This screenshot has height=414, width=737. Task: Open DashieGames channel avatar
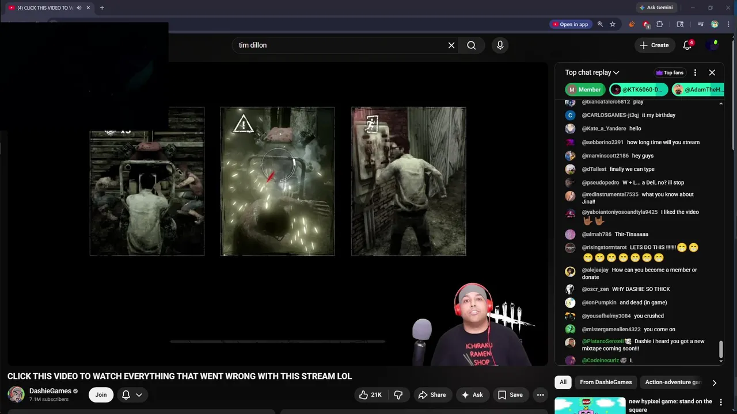(x=16, y=394)
